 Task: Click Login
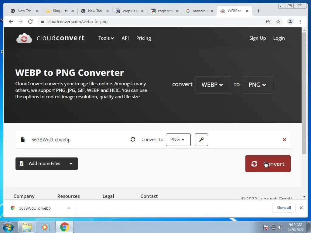click(279, 38)
